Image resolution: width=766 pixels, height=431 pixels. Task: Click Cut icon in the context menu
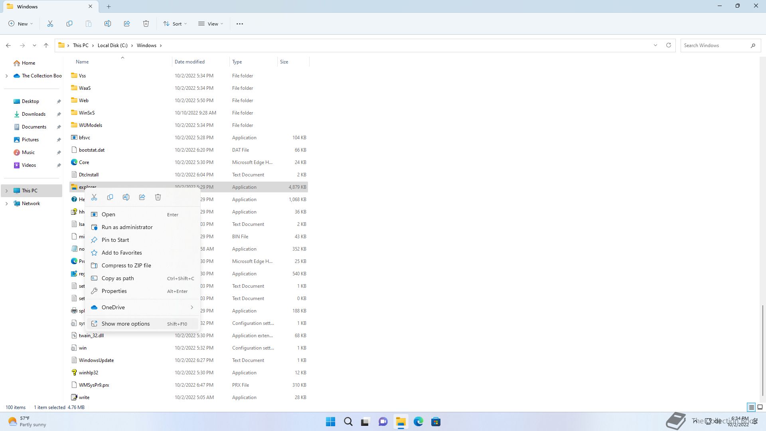(94, 197)
